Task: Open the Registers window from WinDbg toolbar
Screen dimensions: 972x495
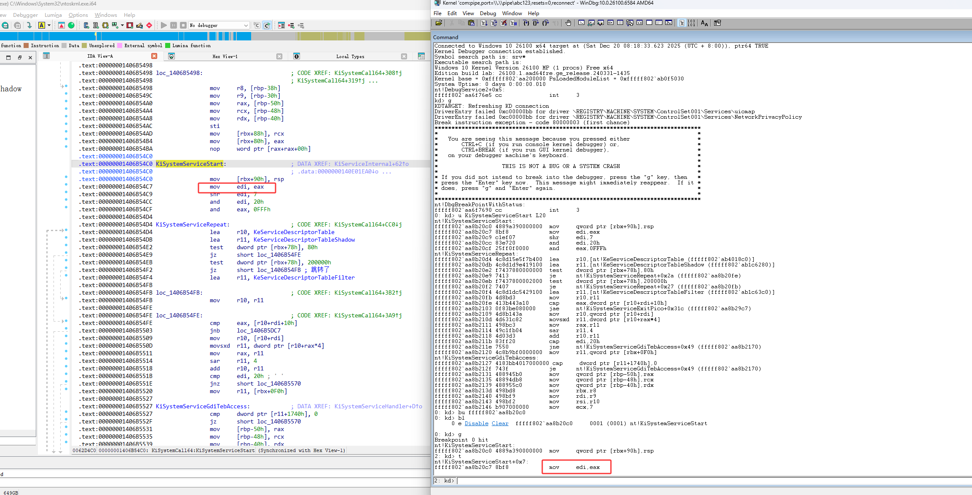Action: 610,23
